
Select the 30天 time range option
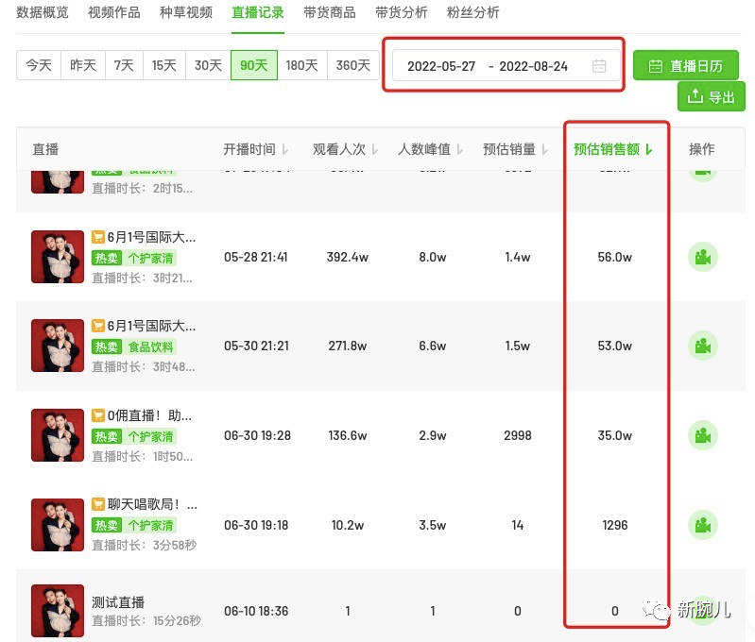tap(208, 65)
